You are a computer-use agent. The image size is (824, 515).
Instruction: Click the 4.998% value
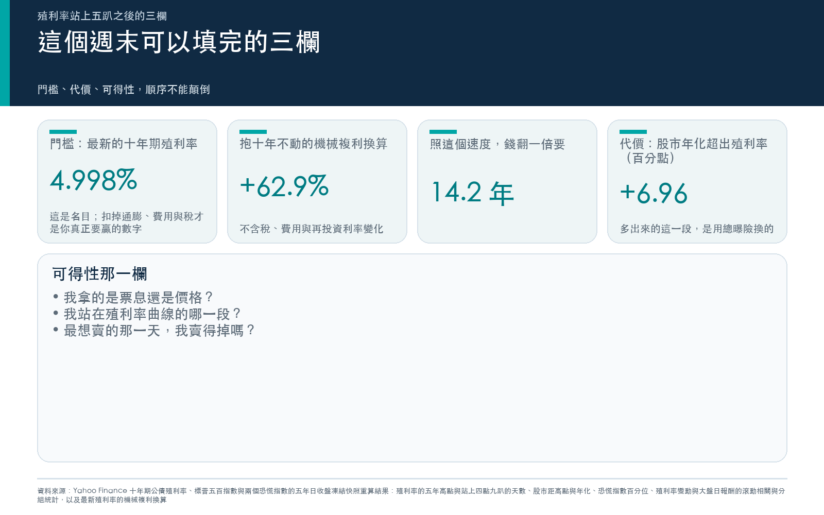[94, 180]
